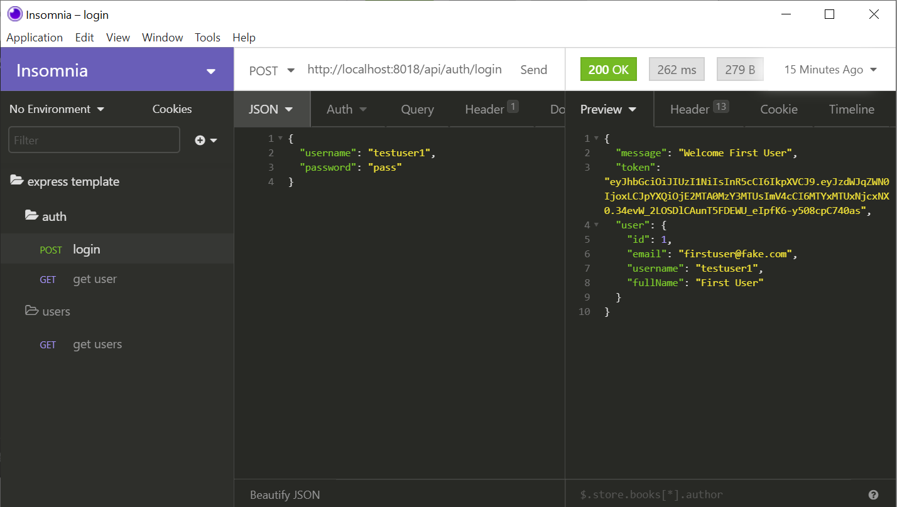Click the Send button

(x=533, y=70)
